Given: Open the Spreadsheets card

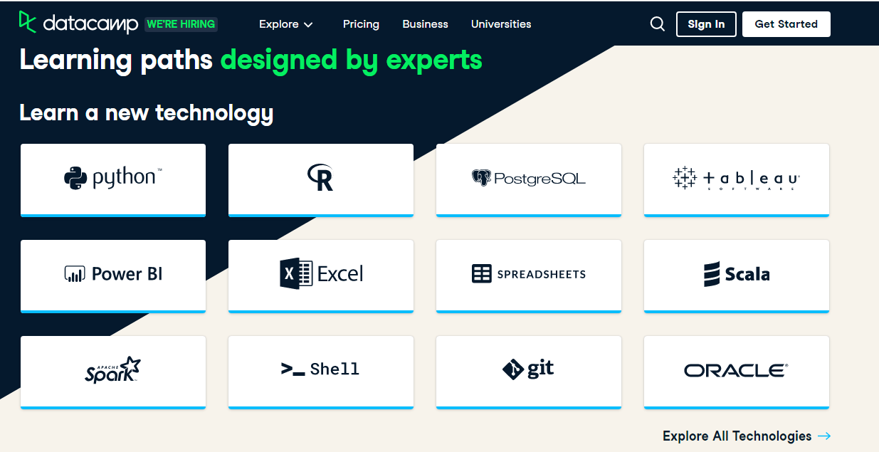Looking at the screenshot, I should pyautogui.click(x=529, y=276).
